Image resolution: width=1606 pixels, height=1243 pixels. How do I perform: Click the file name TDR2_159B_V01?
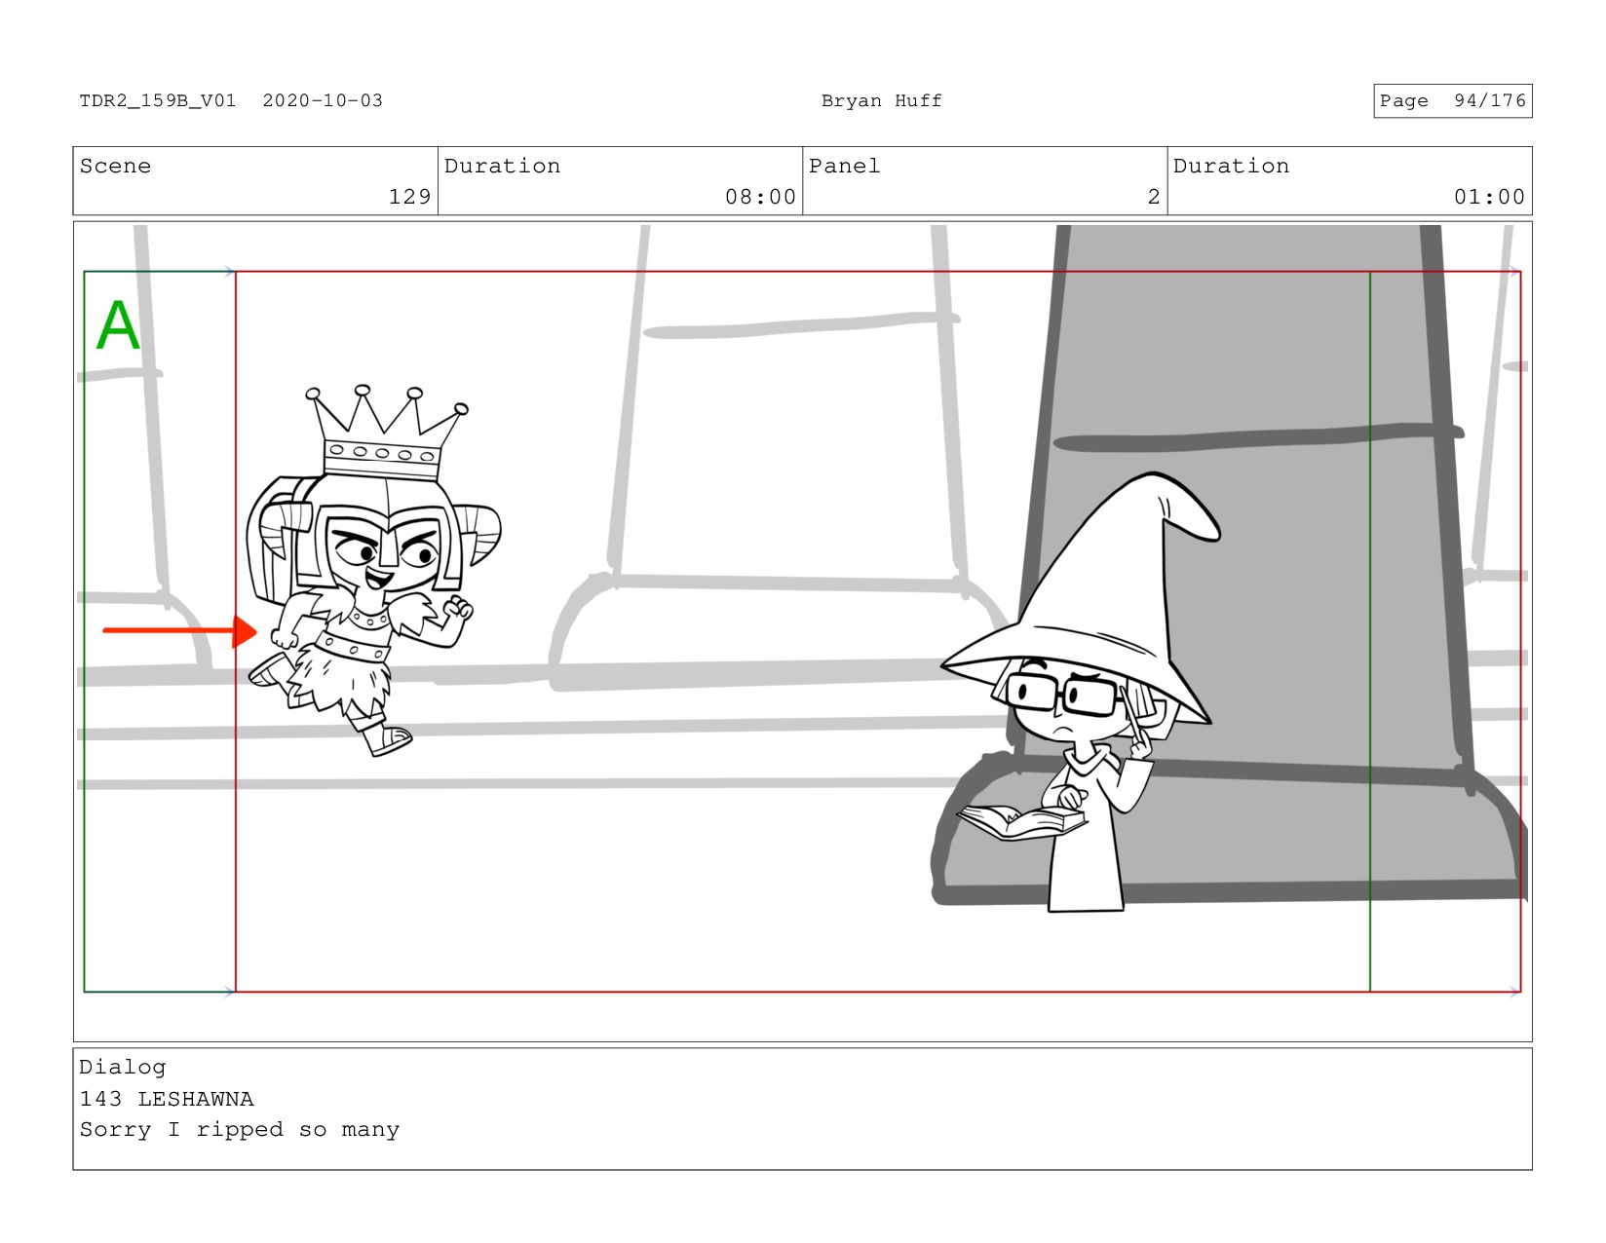point(158,100)
